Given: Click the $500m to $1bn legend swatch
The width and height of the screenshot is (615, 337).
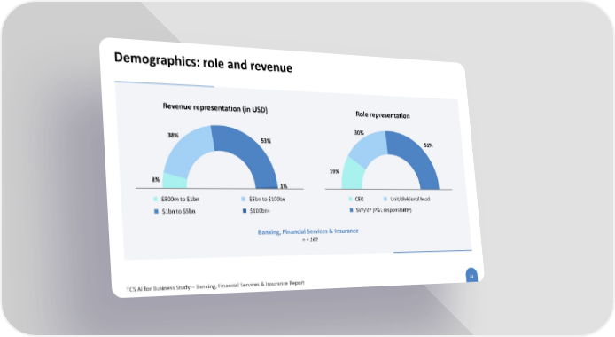Looking at the screenshot, I should 155,199.
